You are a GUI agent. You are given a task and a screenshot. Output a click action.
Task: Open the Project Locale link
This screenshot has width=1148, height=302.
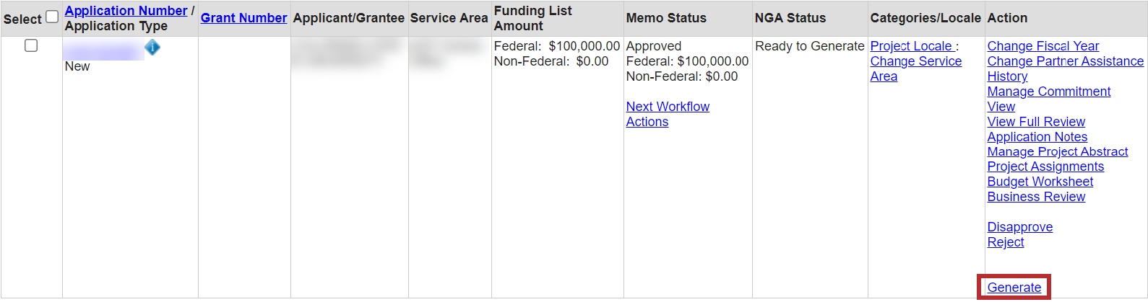(911, 46)
